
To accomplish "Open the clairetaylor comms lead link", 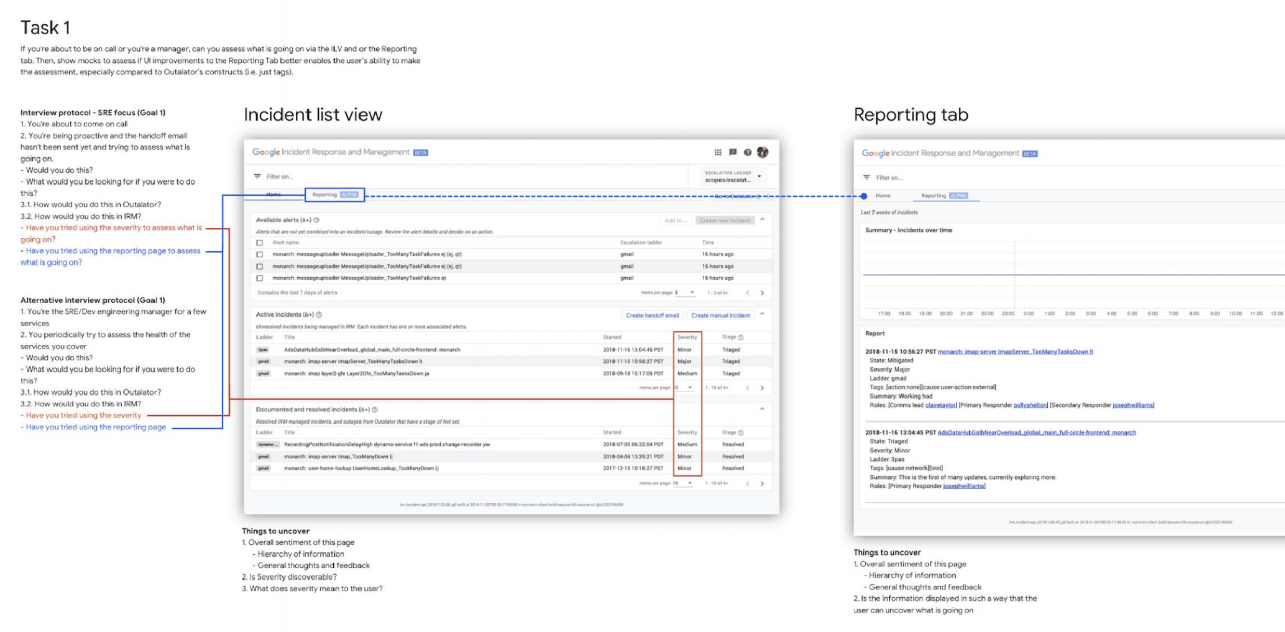I will [940, 405].
